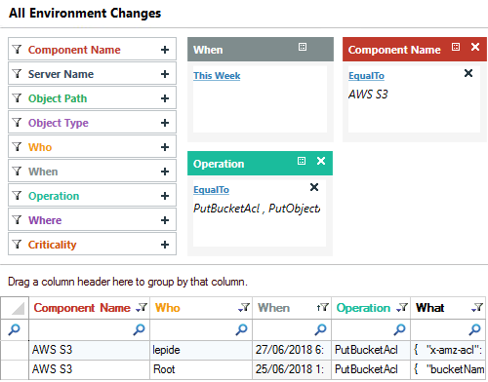488x382 pixels.
Task: Add a Server Name filter with plus icon
Action: [165, 74]
